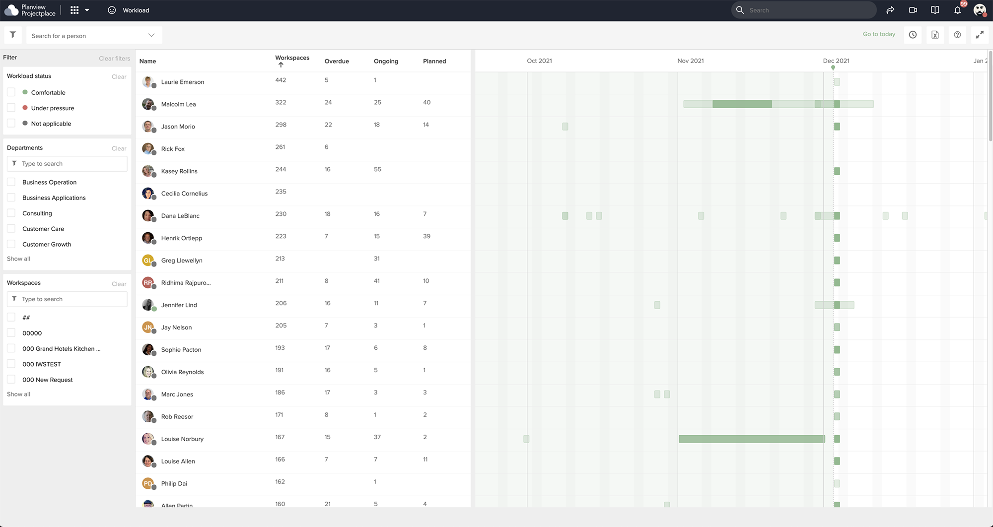Sort by the Workspaces column header
Image resolution: width=993 pixels, height=527 pixels.
point(292,58)
